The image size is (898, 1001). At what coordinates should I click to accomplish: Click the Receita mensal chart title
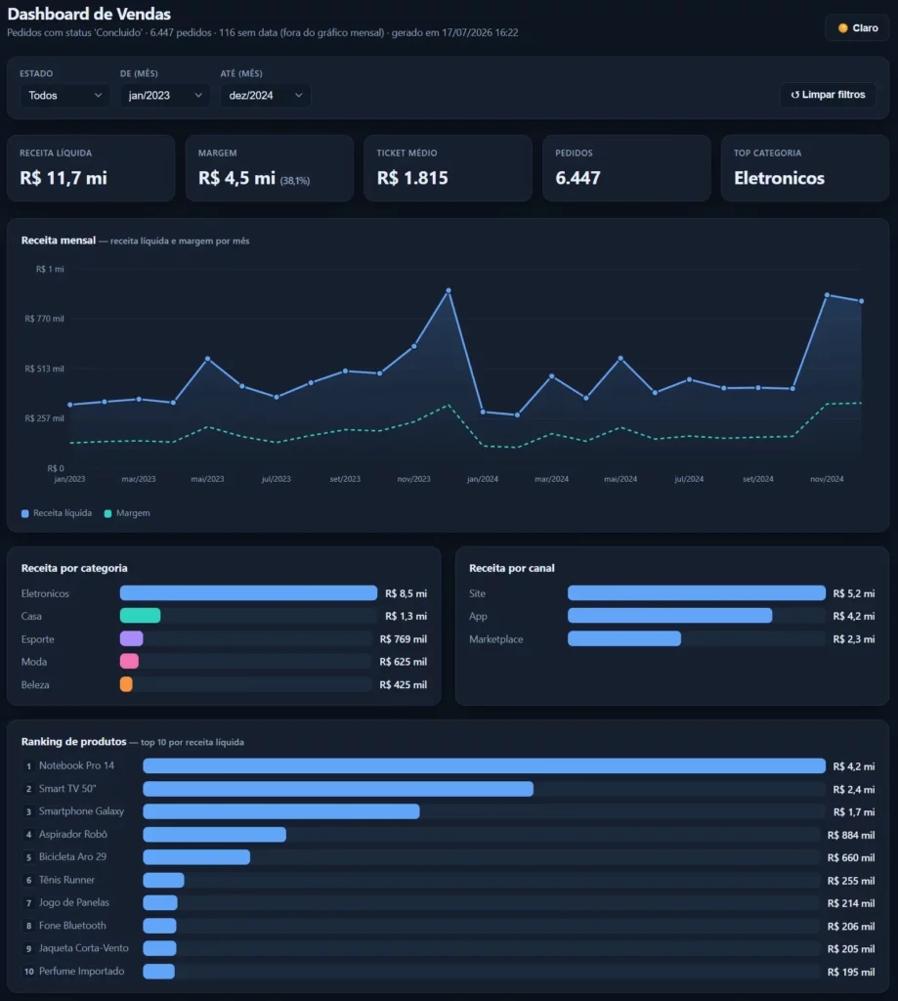point(58,240)
